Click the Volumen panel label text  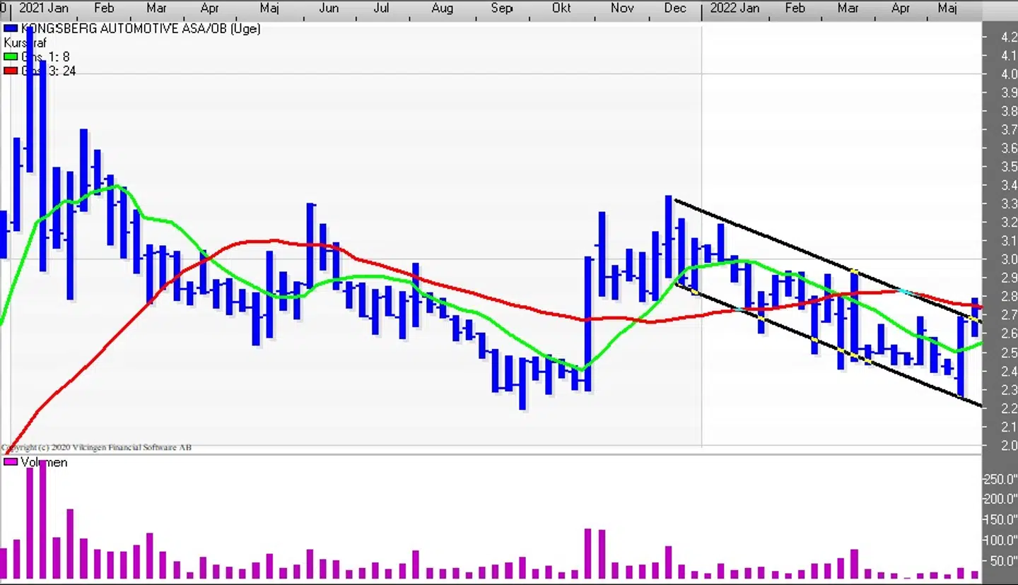[x=44, y=462]
